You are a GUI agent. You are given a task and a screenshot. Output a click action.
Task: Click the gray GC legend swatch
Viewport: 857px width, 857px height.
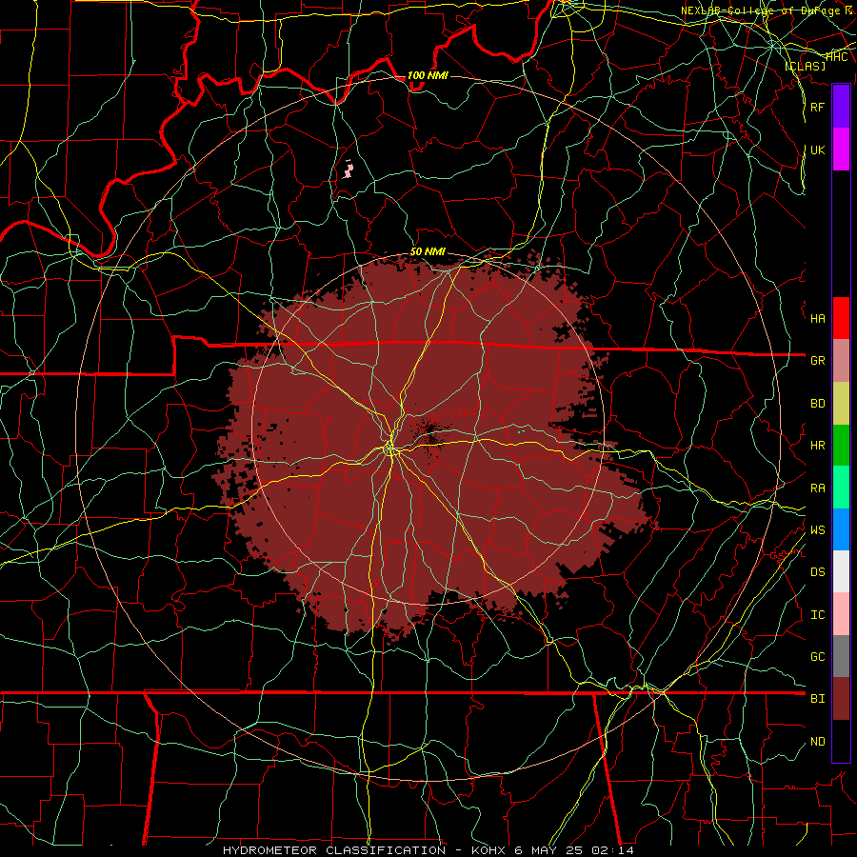tap(841, 656)
